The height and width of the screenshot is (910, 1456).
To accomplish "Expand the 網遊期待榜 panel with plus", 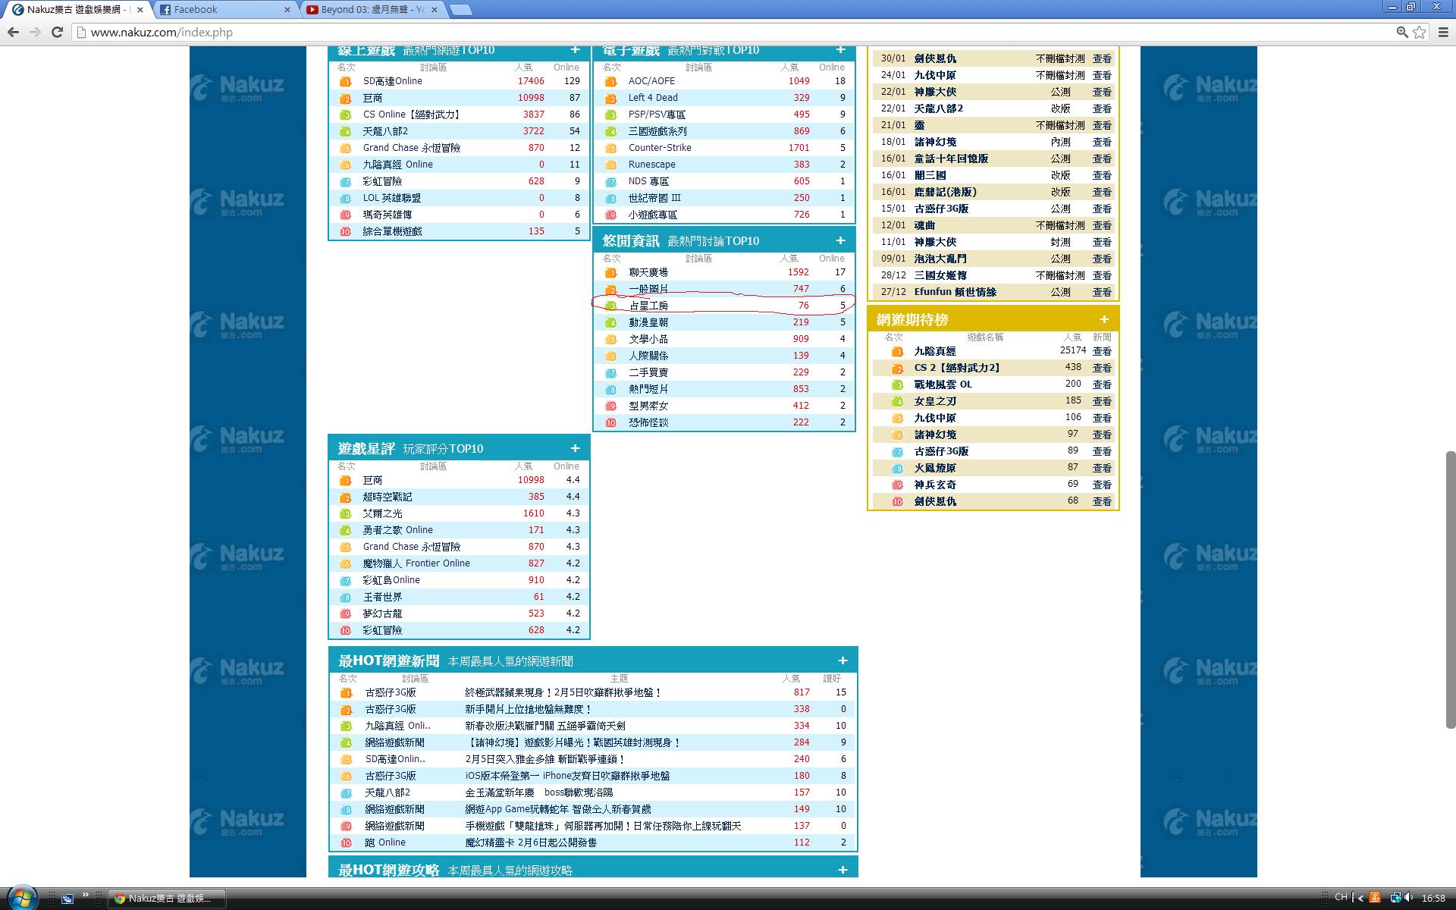I will point(1104,319).
